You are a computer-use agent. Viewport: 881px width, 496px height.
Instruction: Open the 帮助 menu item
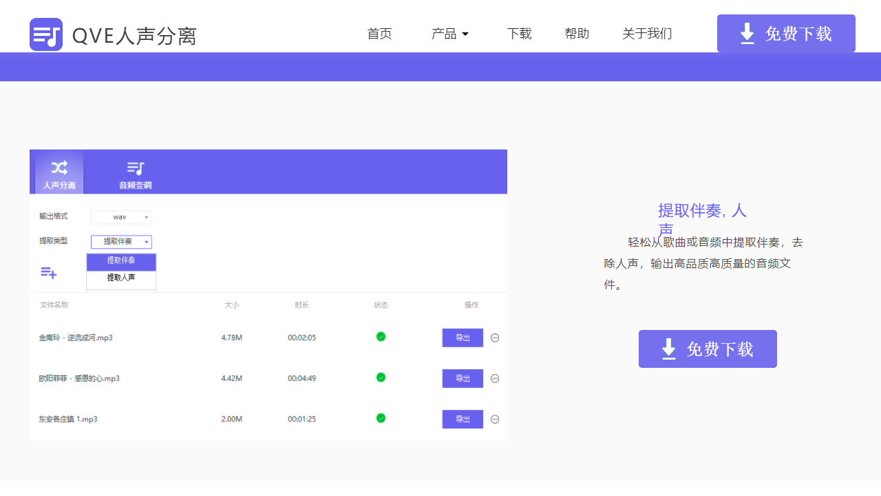[577, 34]
